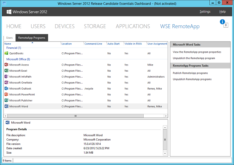Select the Microsoft Publisher row name

click(x=21, y=101)
